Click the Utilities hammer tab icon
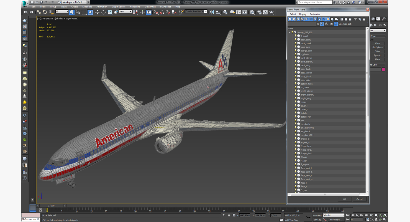Image resolution: width=410 pixels, height=222 pixels. pyautogui.click(x=384, y=19)
